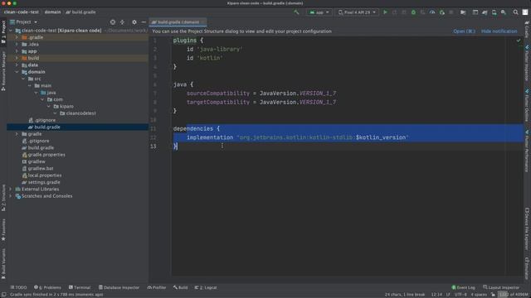Expand the .gradle folder
Viewport: 531px width, 298px height.
click(17, 37)
